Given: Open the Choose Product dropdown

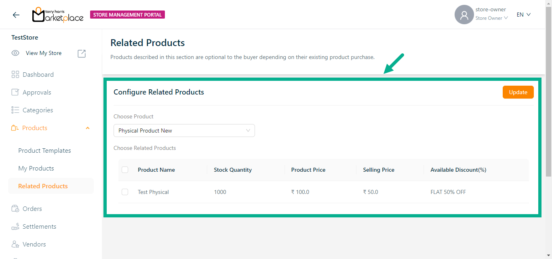Looking at the screenshot, I should click(184, 131).
